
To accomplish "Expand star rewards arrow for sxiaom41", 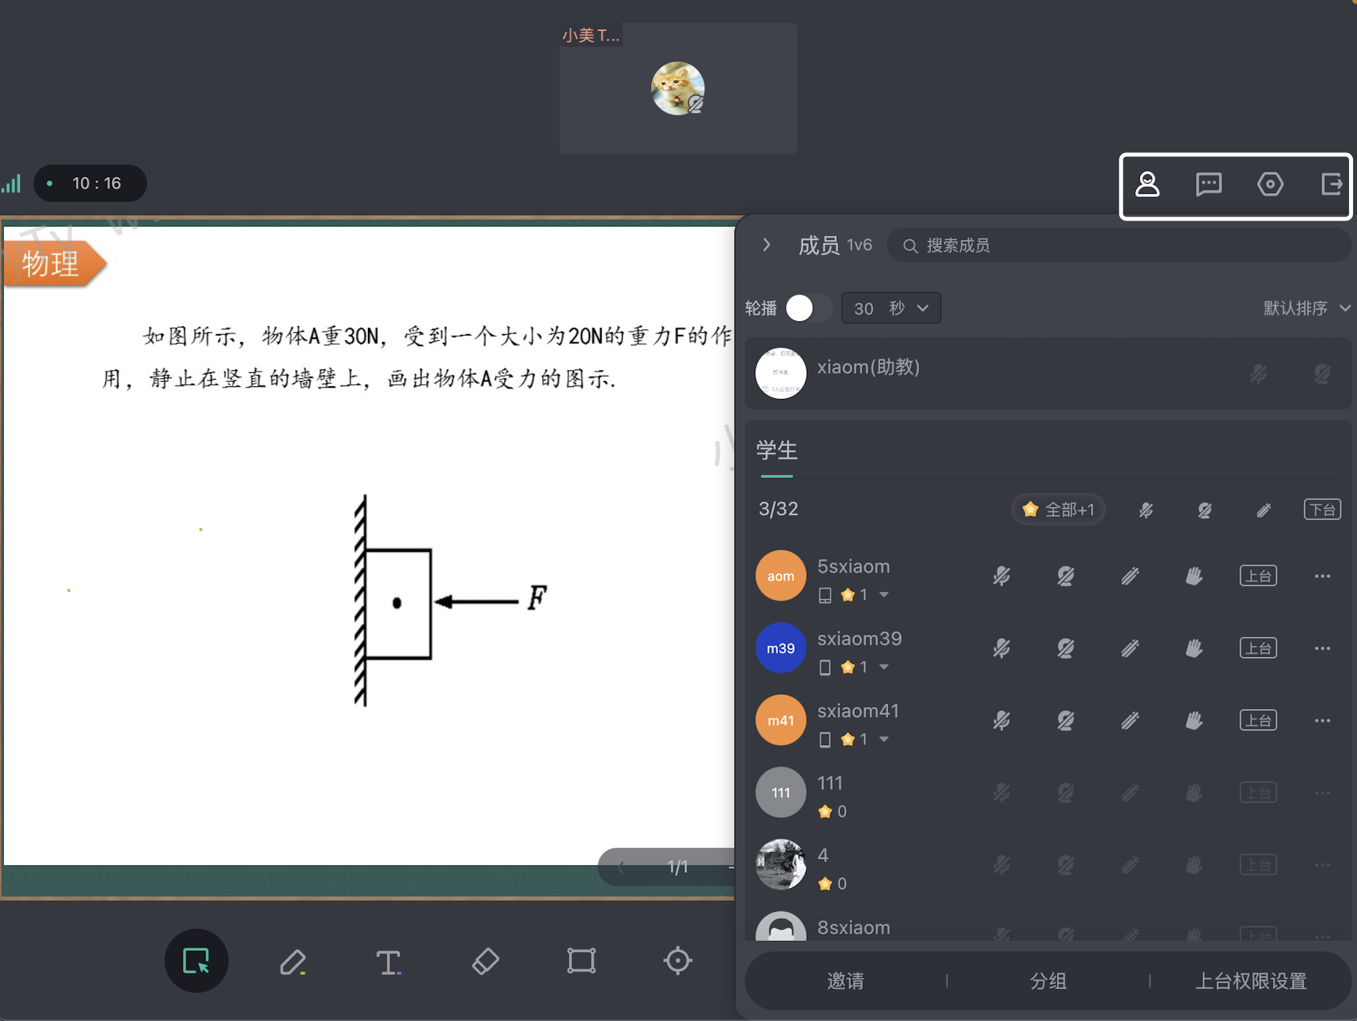I will pos(884,739).
